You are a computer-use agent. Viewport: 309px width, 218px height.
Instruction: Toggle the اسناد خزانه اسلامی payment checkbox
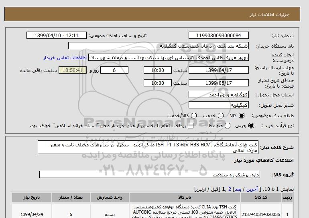coord(191,126)
